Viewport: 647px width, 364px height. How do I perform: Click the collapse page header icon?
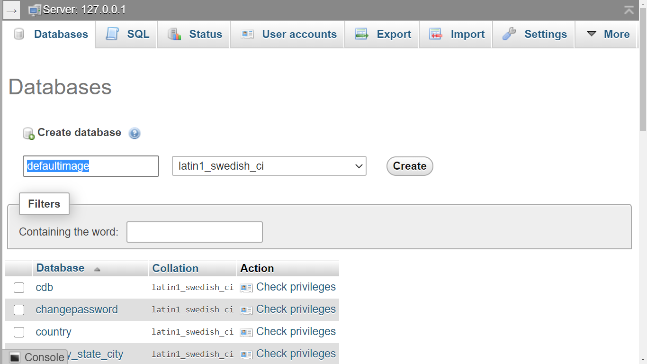point(629,10)
